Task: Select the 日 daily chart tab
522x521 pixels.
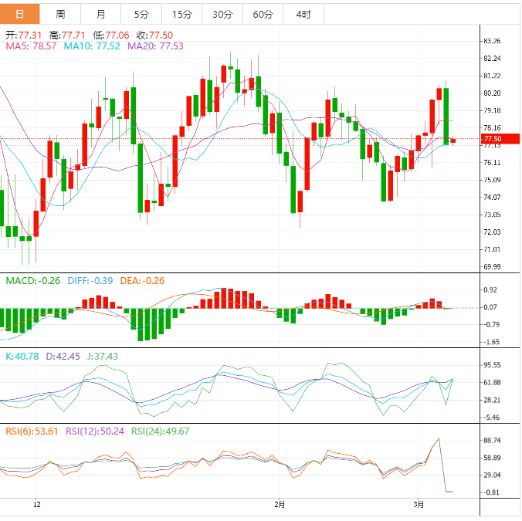Action: point(20,14)
